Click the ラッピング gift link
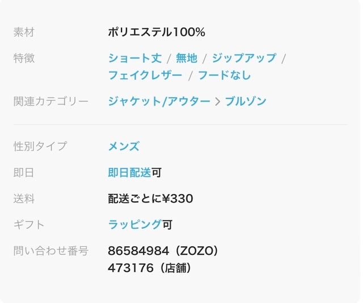This screenshot has height=303, width=363. pos(134,225)
